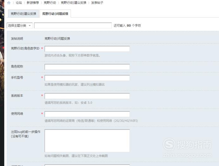
Task: Select the 系统版本 input field
Action: (87, 96)
